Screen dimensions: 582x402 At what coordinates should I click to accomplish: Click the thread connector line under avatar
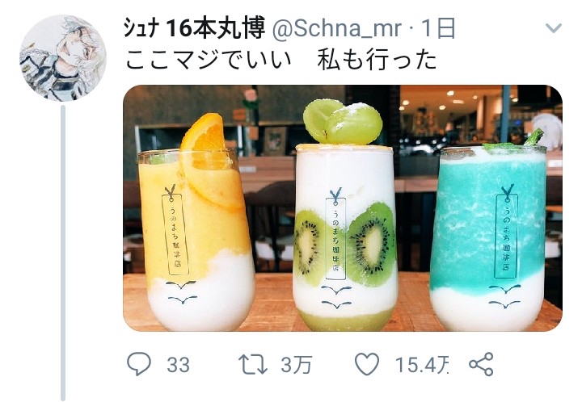[x=63, y=253]
